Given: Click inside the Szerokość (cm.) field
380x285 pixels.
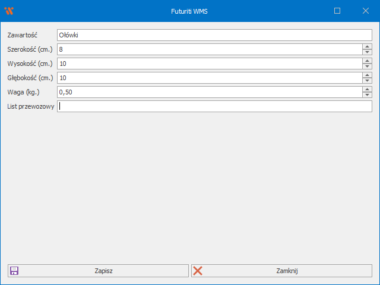Looking at the screenshot, I should [x=210, y=49].
